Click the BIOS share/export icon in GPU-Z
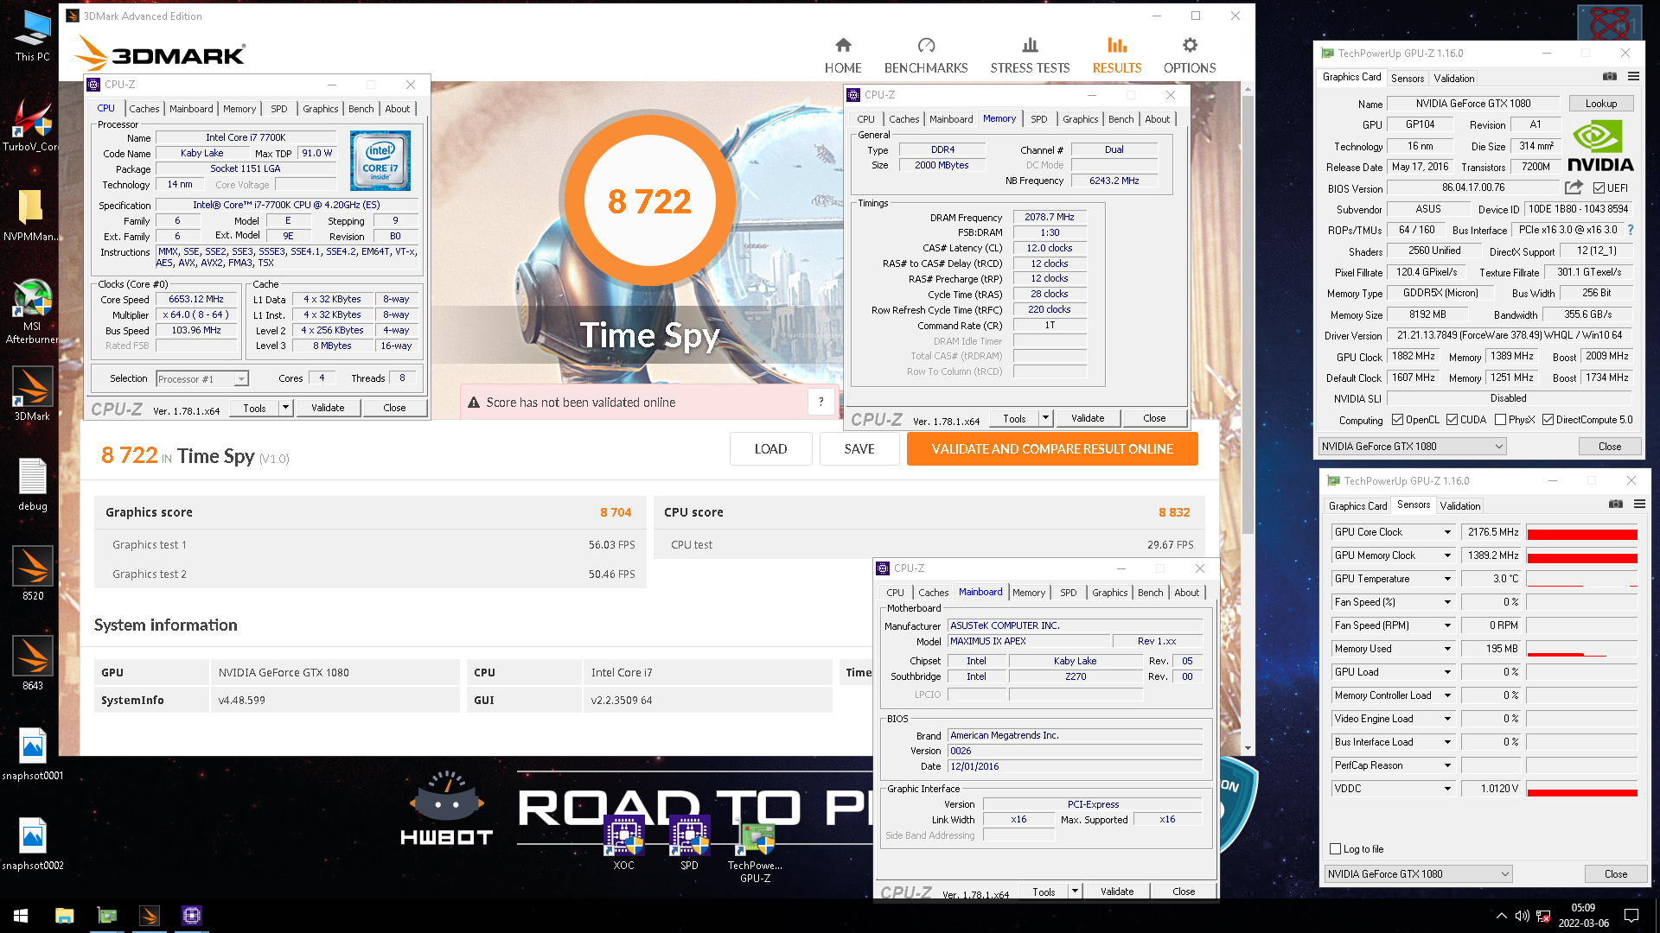 tap(1574, 187)
